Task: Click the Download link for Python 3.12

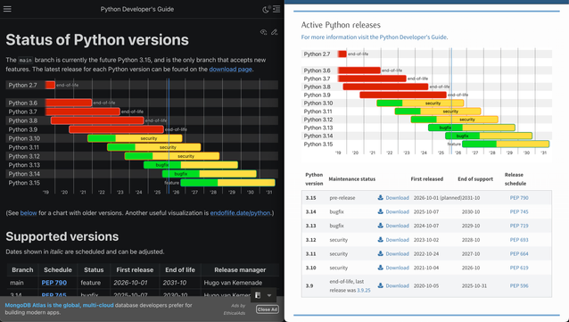Action: pyautogui.click(x=397, y=240)
